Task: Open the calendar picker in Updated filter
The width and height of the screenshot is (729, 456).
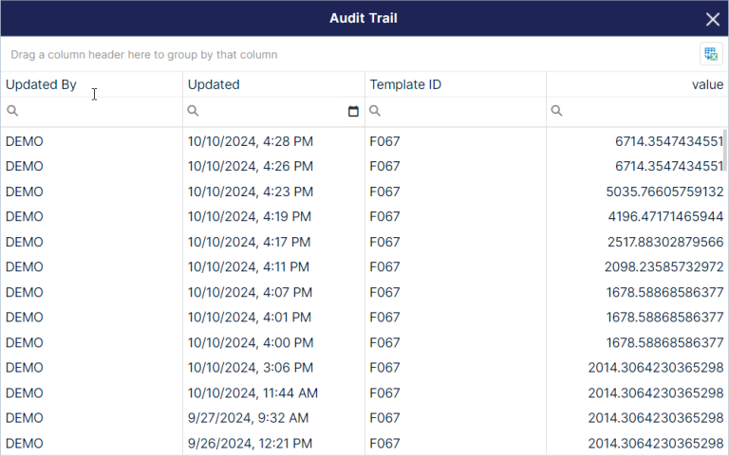Action: click(353, 111)
